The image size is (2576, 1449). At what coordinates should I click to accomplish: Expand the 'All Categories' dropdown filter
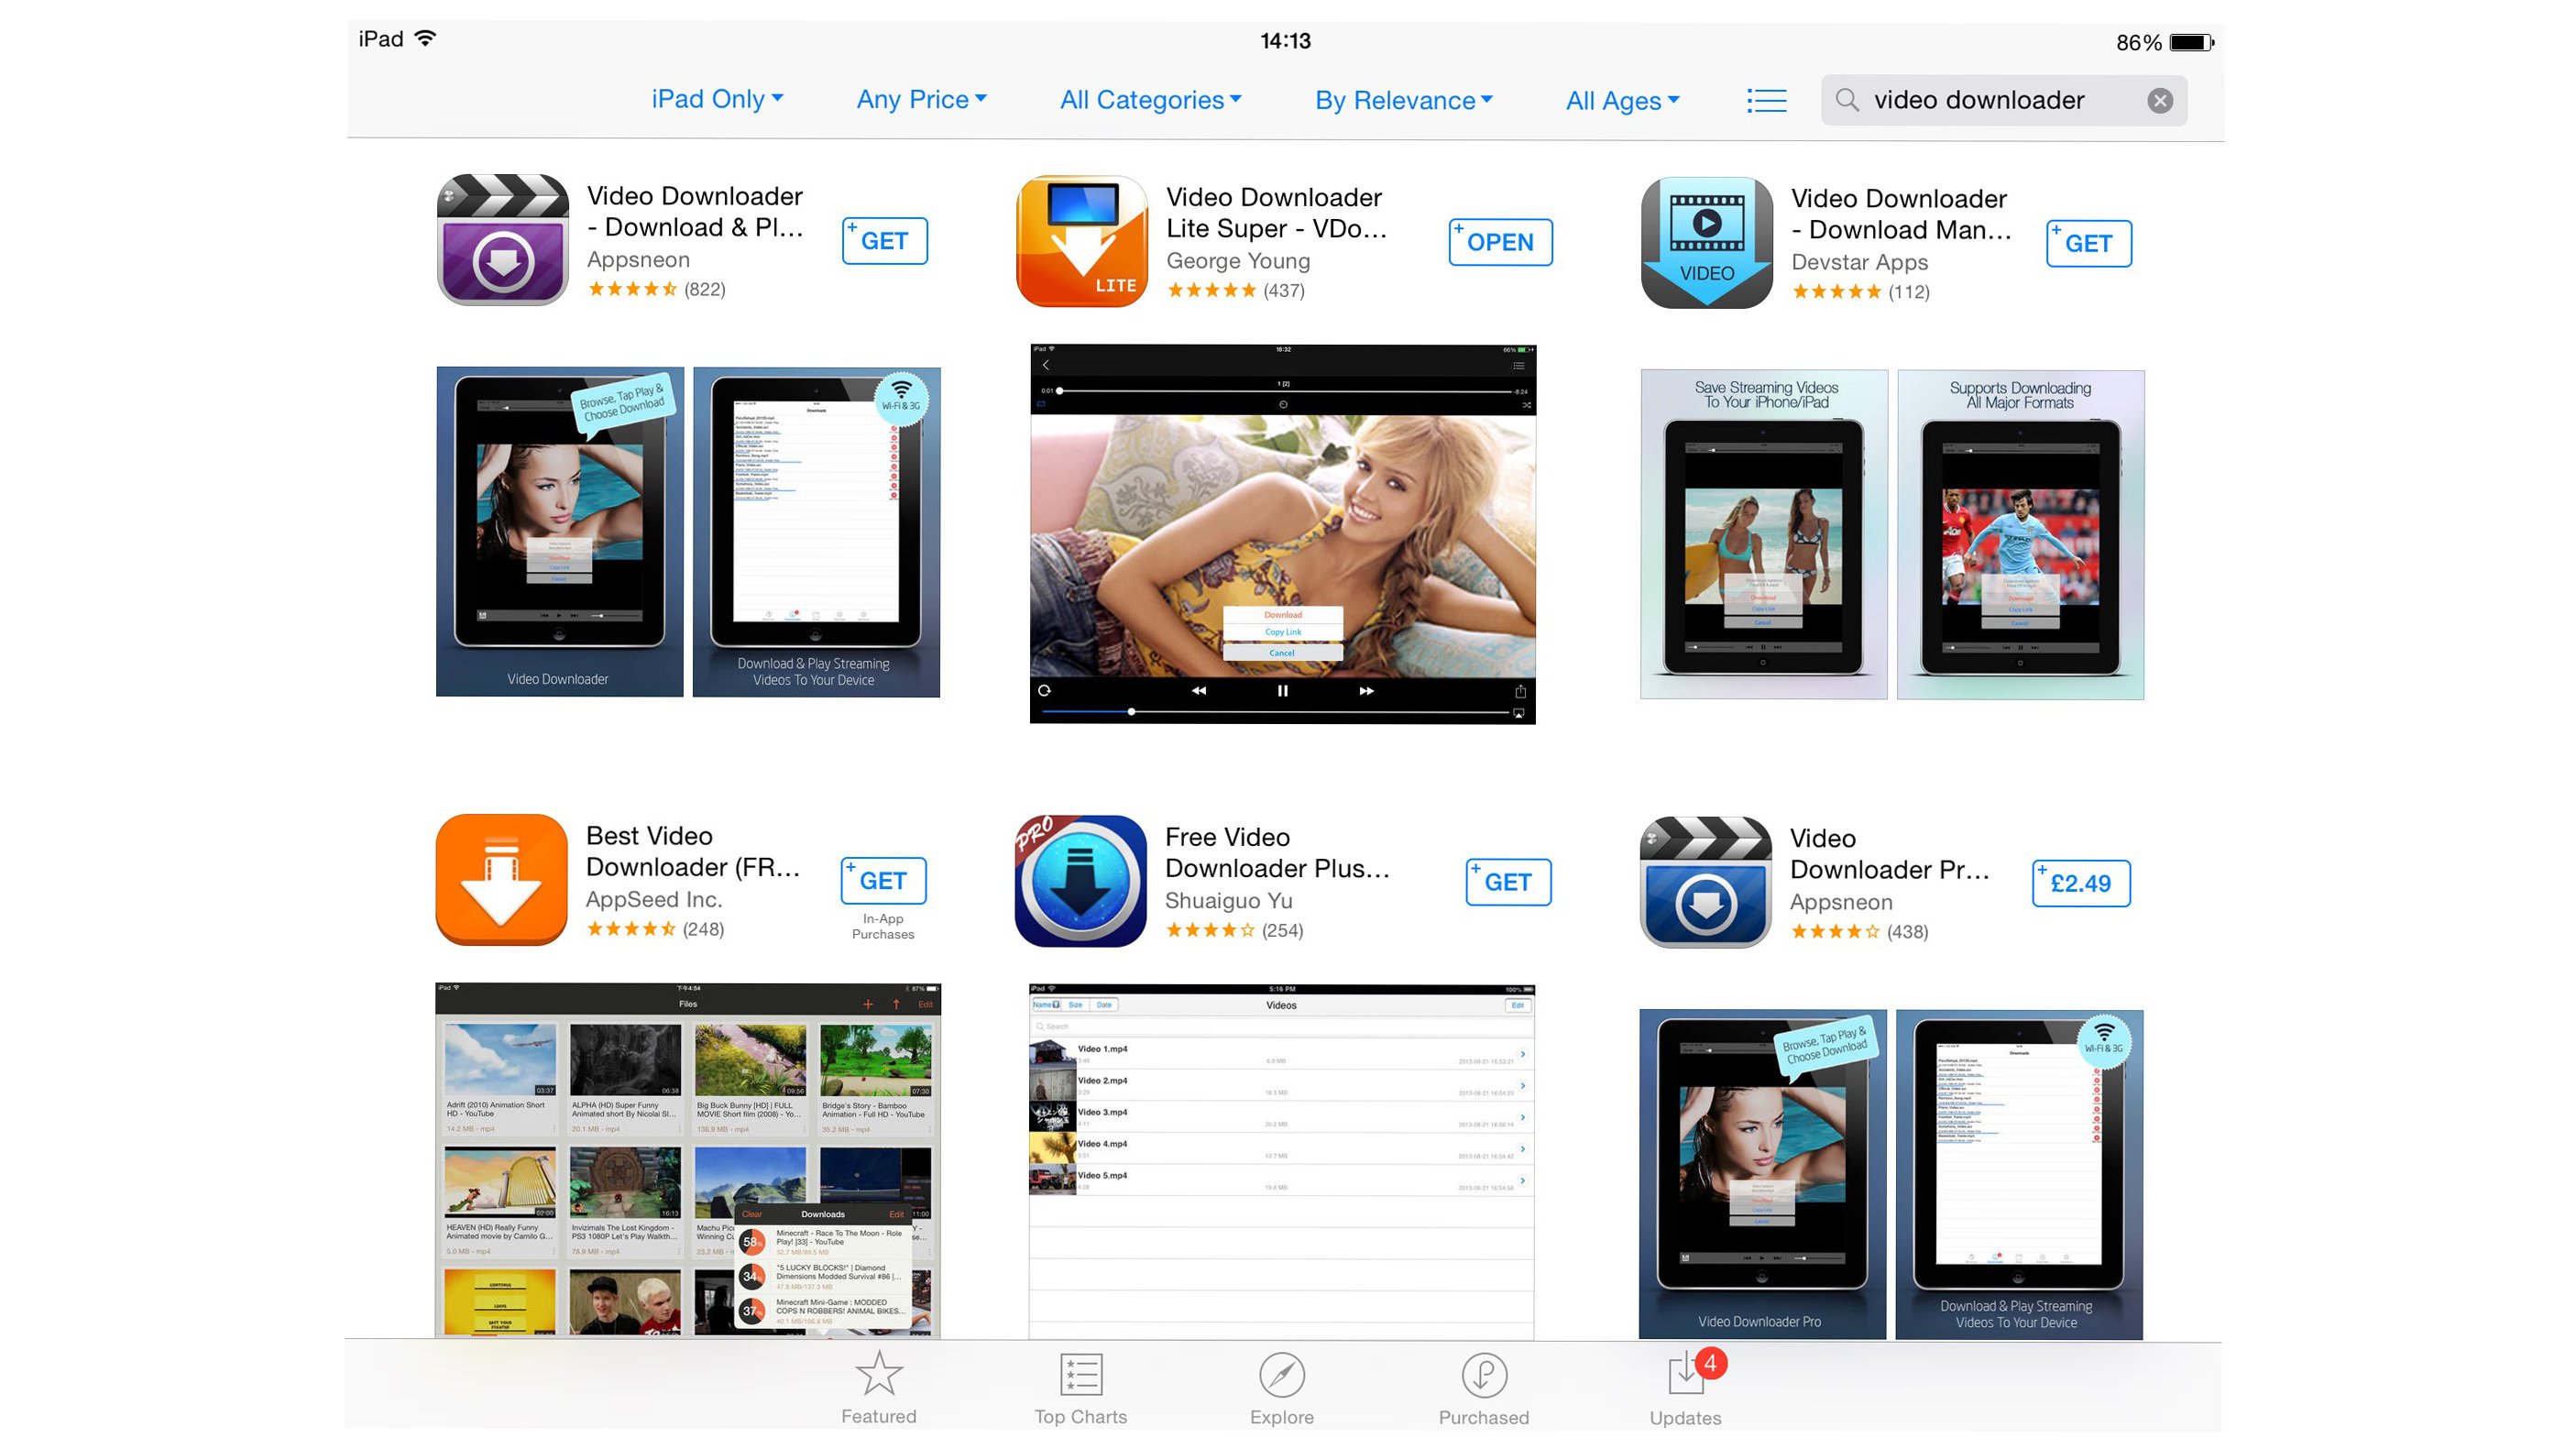1152,99
